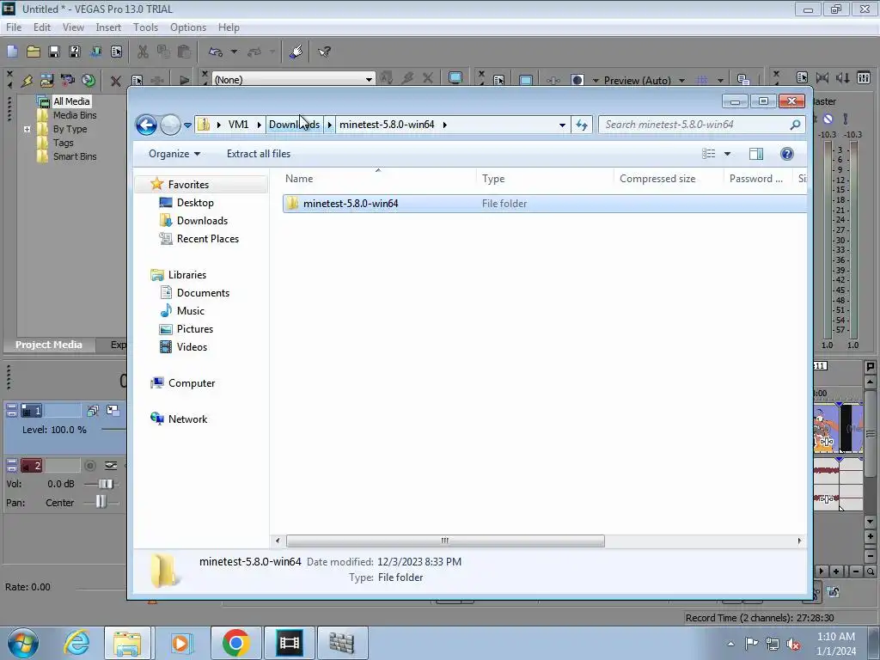880x660 pixels.
Task: Click the VM1 breadcrumb in address bar
Action: tap(239, 125)
